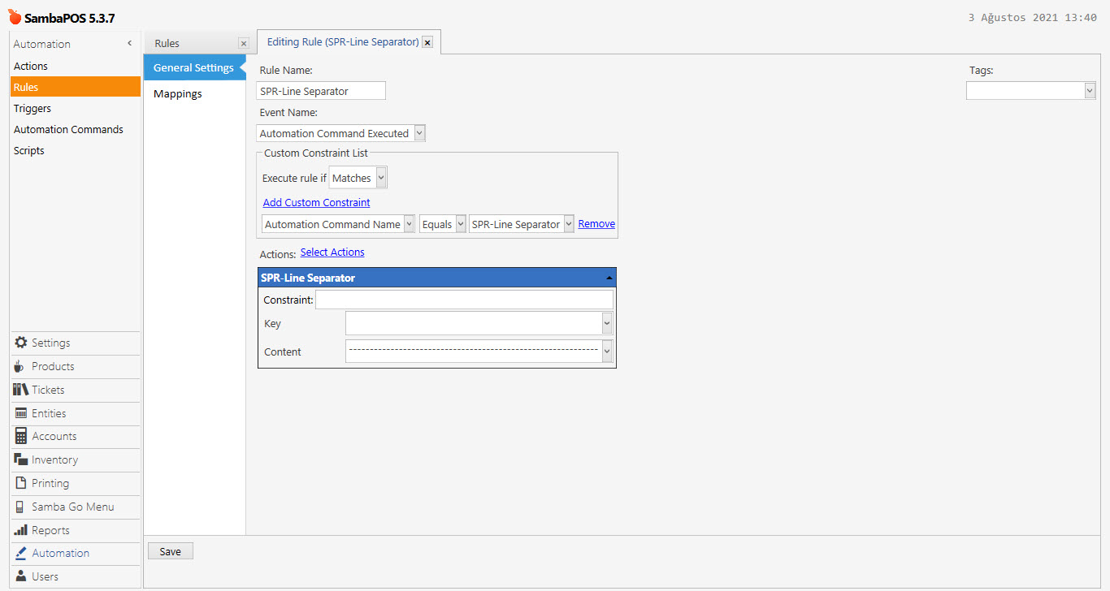Click the Tickets icon in sidebar
1110x591 pixels.
click(21, 390)
